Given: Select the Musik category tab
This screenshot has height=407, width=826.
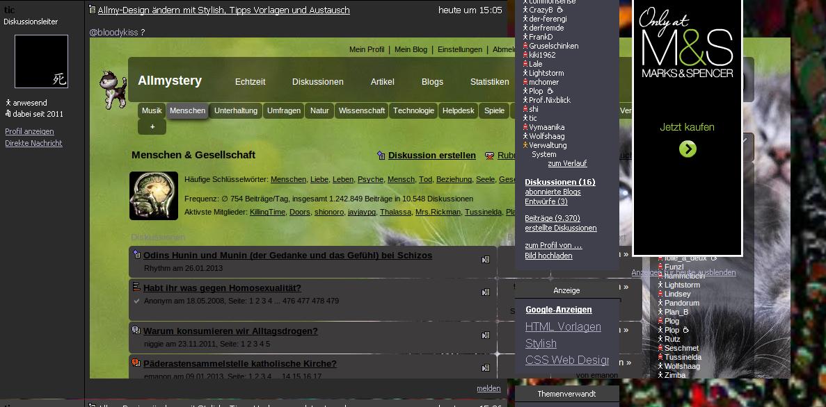Looking at the screenshot, I should tap(152, 110).
